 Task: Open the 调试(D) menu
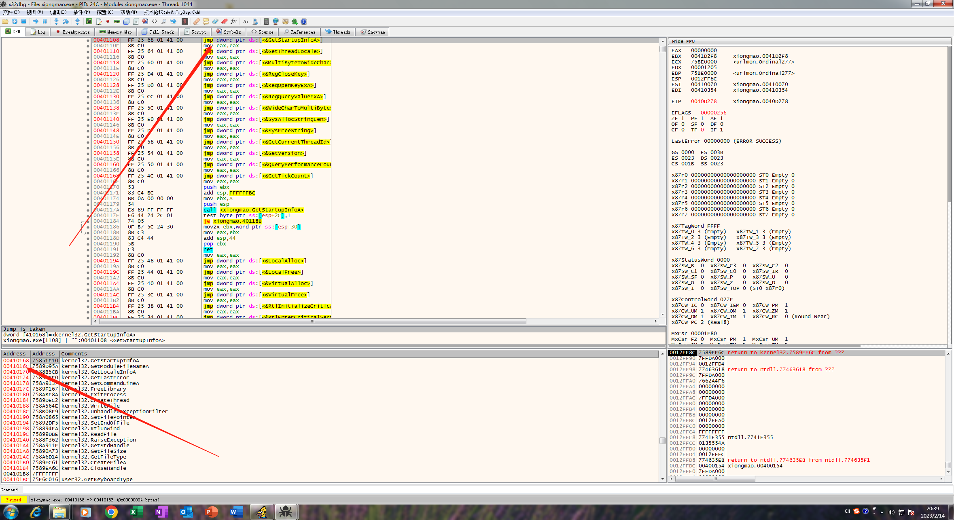(x=58, y=12)
